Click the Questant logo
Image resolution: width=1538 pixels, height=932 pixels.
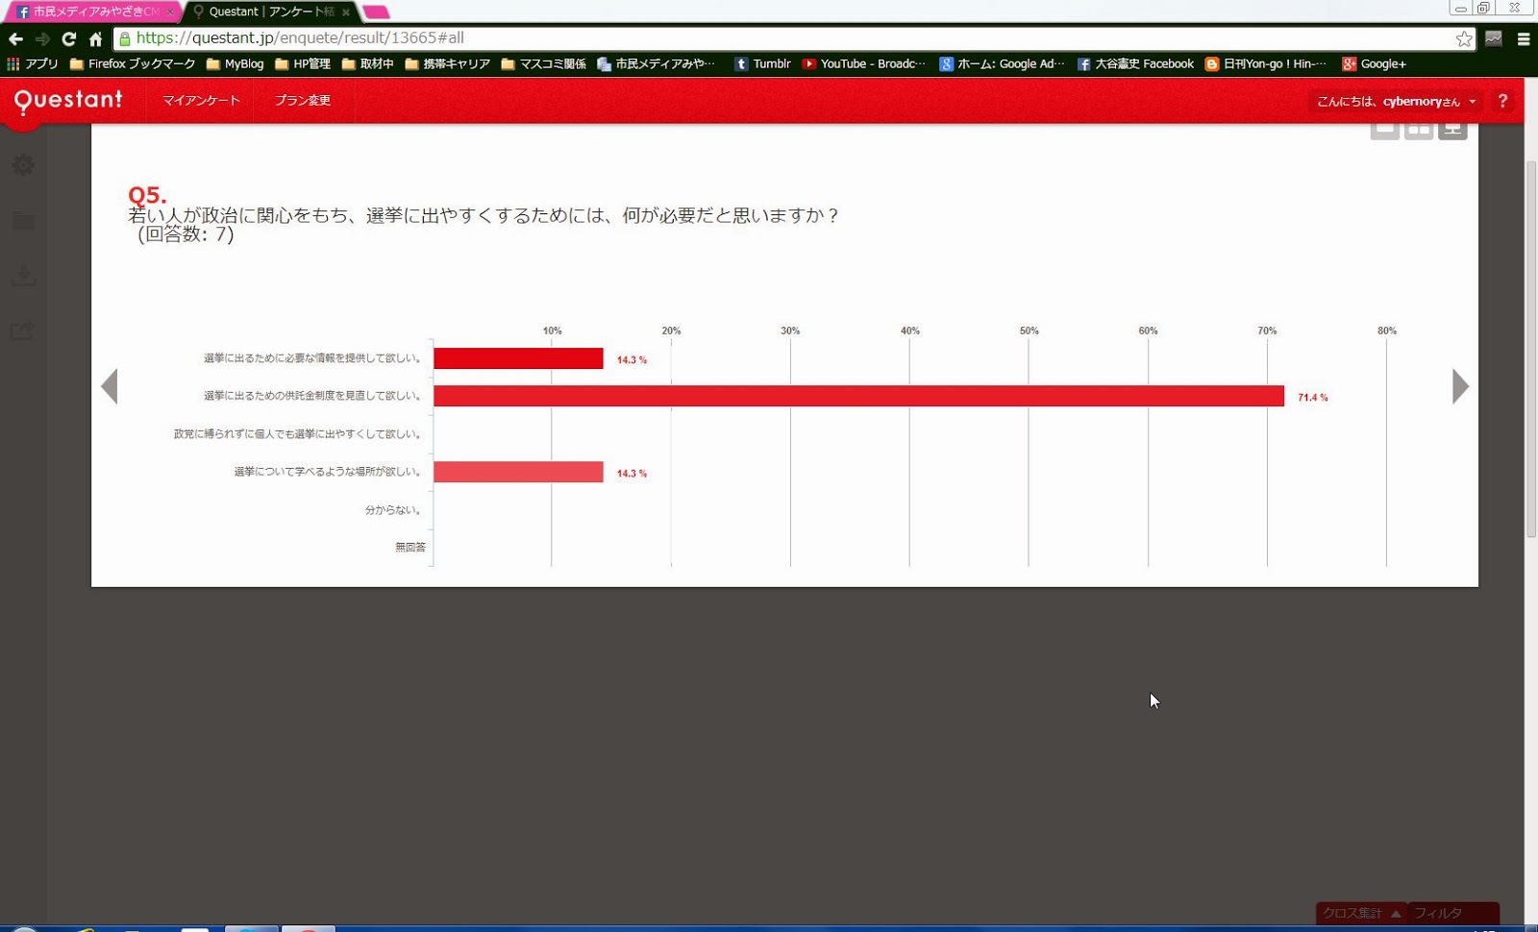coord(68,100)
